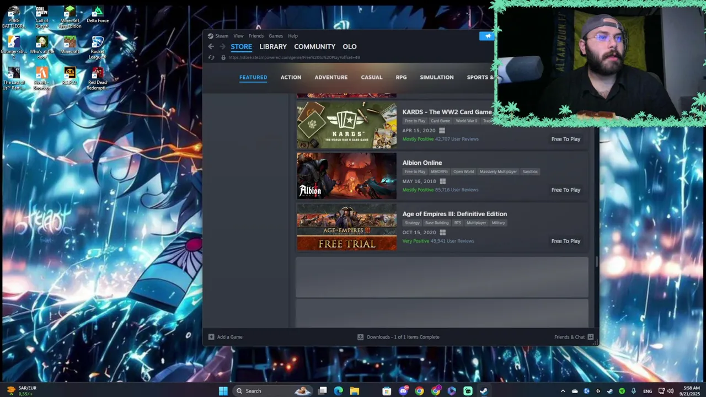Click the plus icon beside Add a Game
The height and width of the screenshot is (397, 706).
(211, 337)
